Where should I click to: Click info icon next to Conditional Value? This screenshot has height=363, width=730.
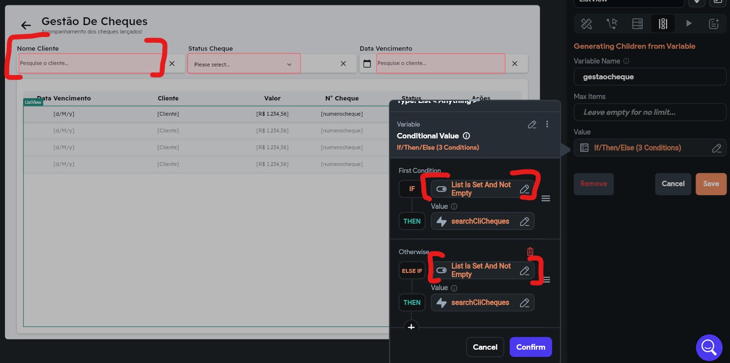click(466, 136)
